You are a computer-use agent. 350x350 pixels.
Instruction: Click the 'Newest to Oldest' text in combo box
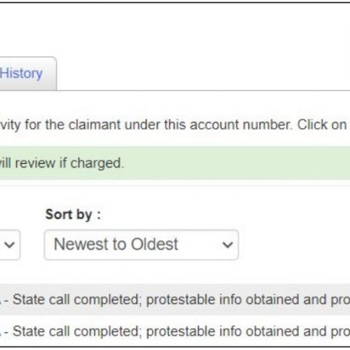(x=116, y=244)
